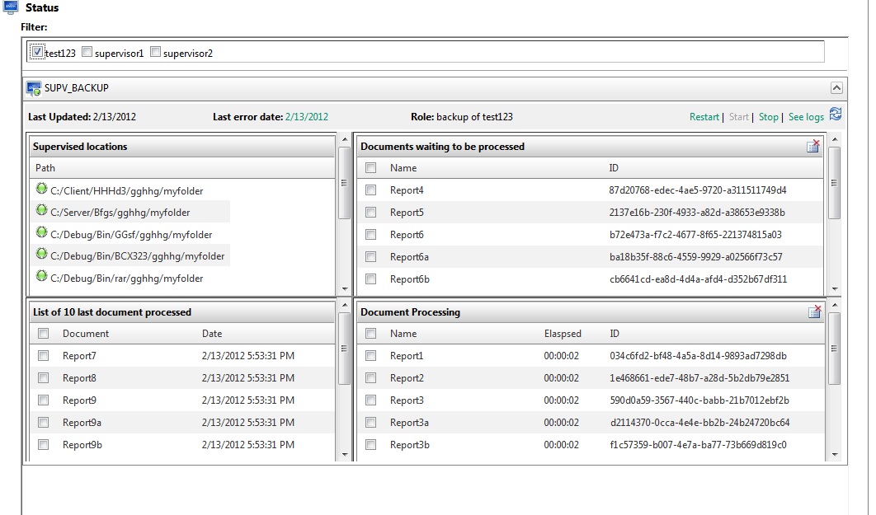Click status icon for C:/Server/Bfgs/gghhg/myfolder
Viewport: 876px width, 515px height.
click(41, 210)
